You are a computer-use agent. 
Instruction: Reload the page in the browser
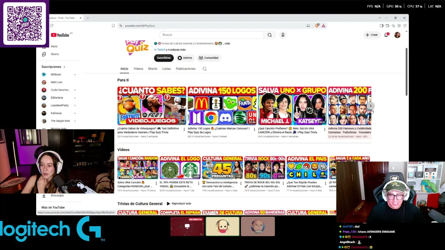pos(52,26)
